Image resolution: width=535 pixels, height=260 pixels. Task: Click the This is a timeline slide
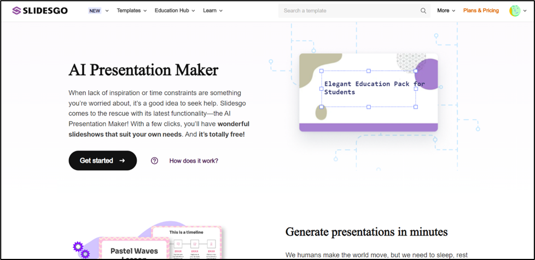191,242
